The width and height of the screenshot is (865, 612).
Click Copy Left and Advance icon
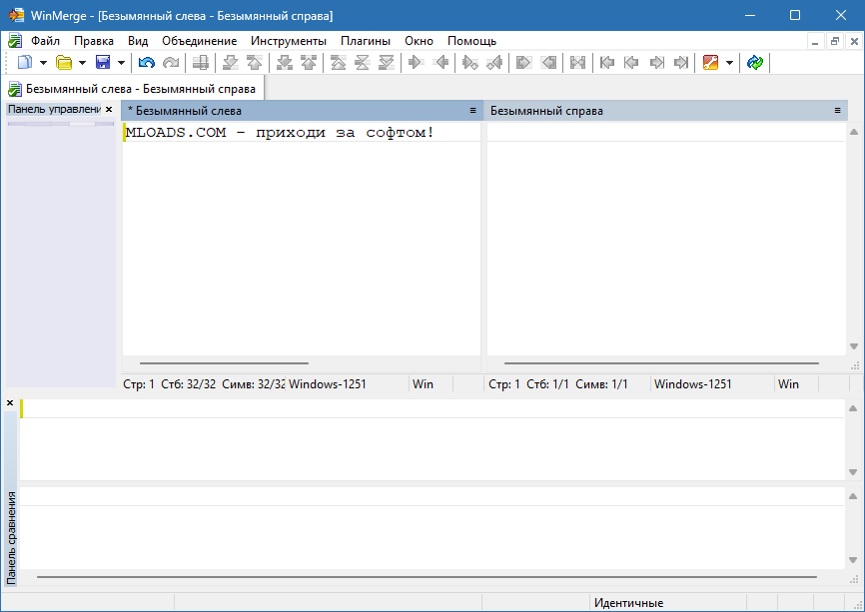pyautogui.click(x=494, y=62)
